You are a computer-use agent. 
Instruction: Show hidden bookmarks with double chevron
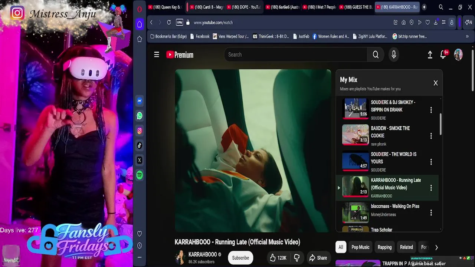(x=467, y=36)
